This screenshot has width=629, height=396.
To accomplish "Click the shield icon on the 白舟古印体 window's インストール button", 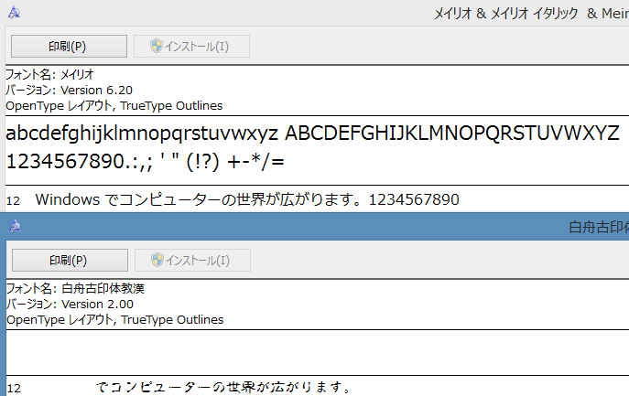I will coord(157,260).
